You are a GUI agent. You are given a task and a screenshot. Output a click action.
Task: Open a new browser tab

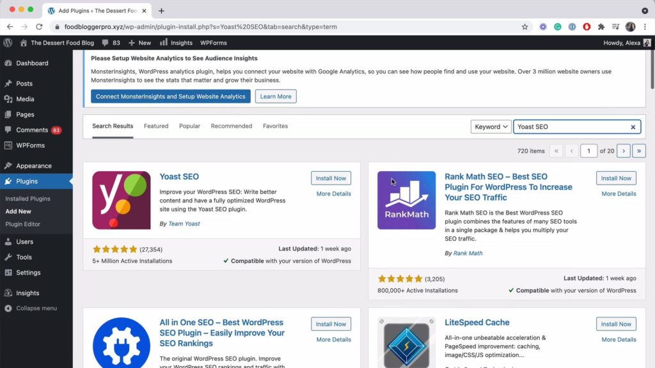tap(161, 11)
